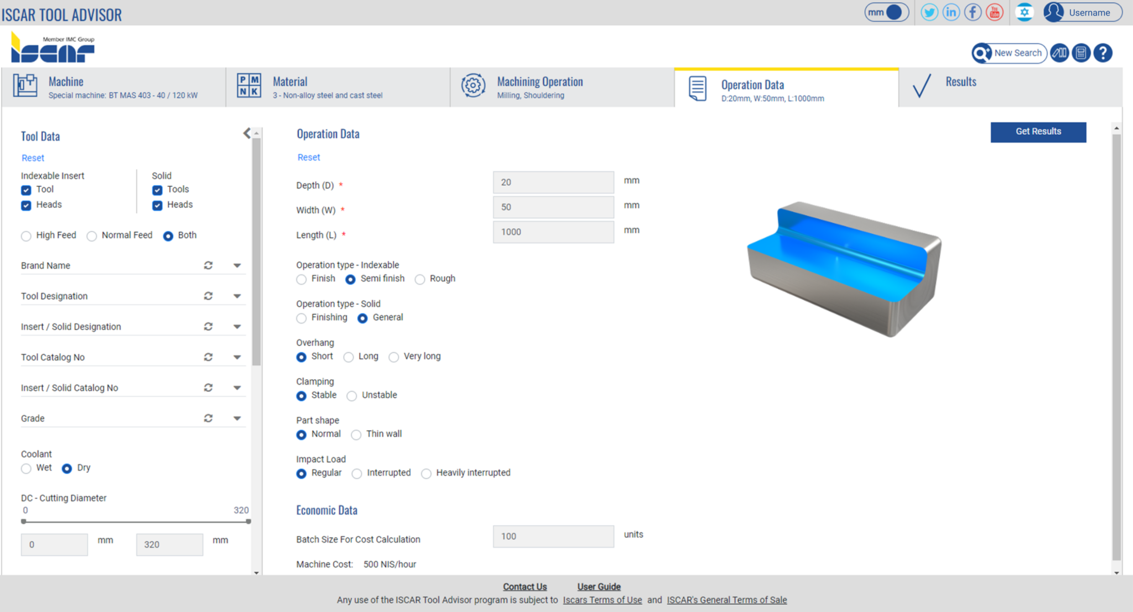This screenshot has height=612, width=1133.
Task: Open the Machine tab
Action: [111, 87]
